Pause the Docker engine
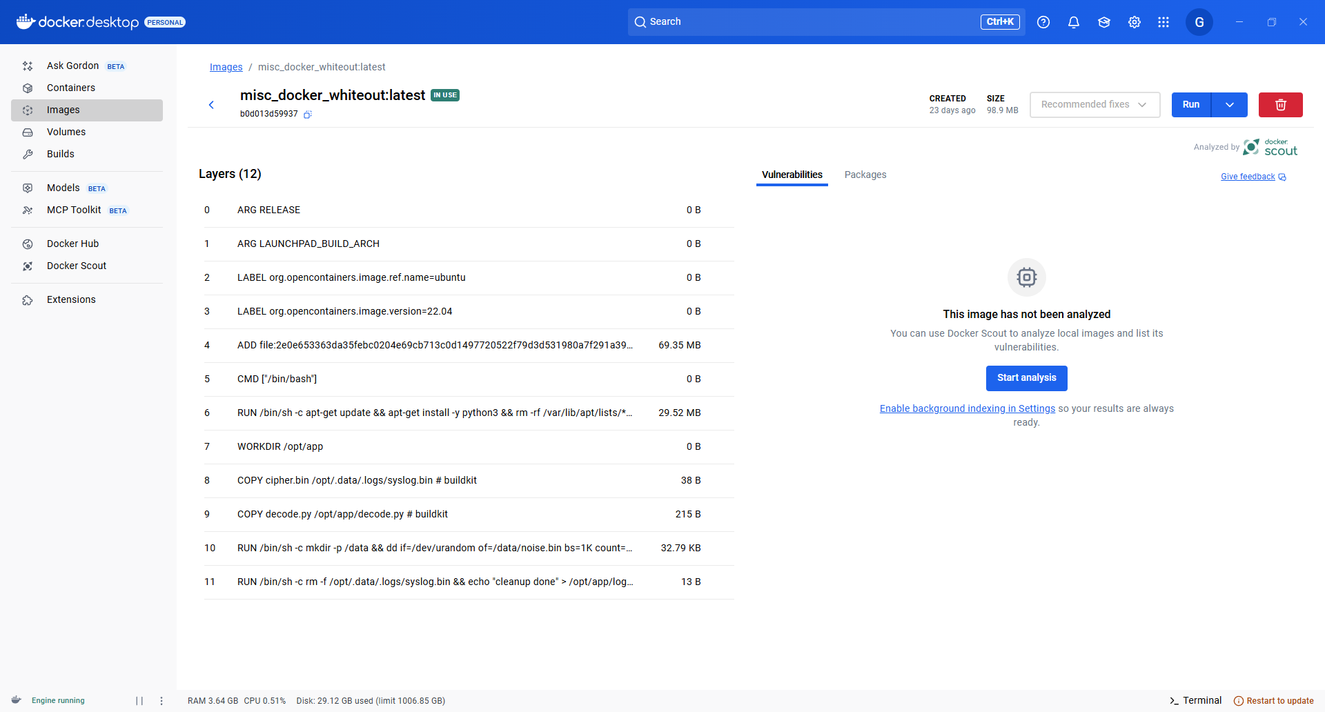1325x712 pixels. pos(139,701)
